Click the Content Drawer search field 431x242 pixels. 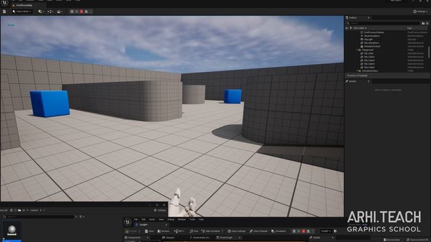click(38, 216)
